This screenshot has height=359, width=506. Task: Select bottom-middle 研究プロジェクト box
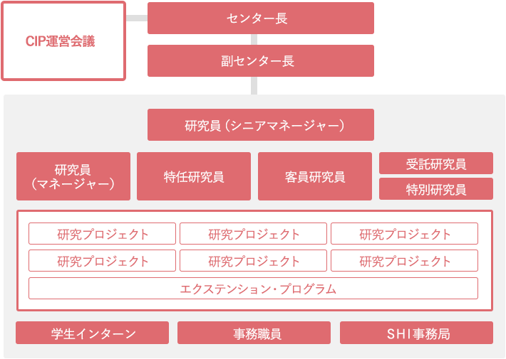(253, 261)
